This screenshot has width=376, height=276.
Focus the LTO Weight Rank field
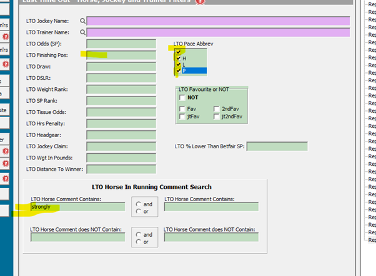(121, 90)
